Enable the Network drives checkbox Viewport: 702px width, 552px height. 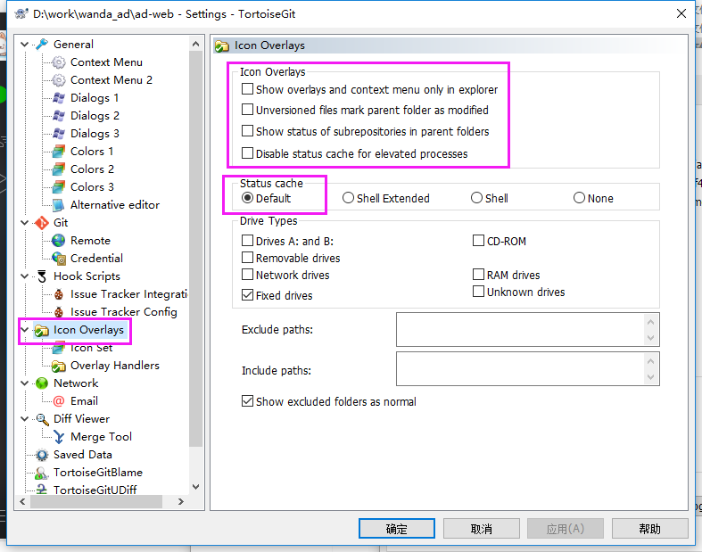(x=248, y=275)
